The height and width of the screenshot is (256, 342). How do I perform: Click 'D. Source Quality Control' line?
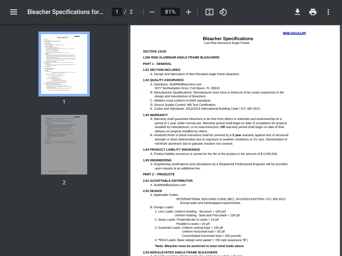pos(183,105)
